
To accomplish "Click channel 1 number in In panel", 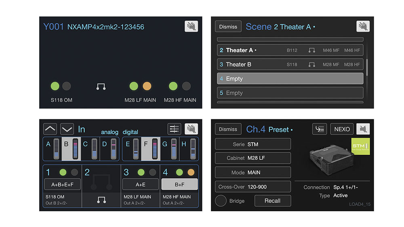I will coord(48,172).
